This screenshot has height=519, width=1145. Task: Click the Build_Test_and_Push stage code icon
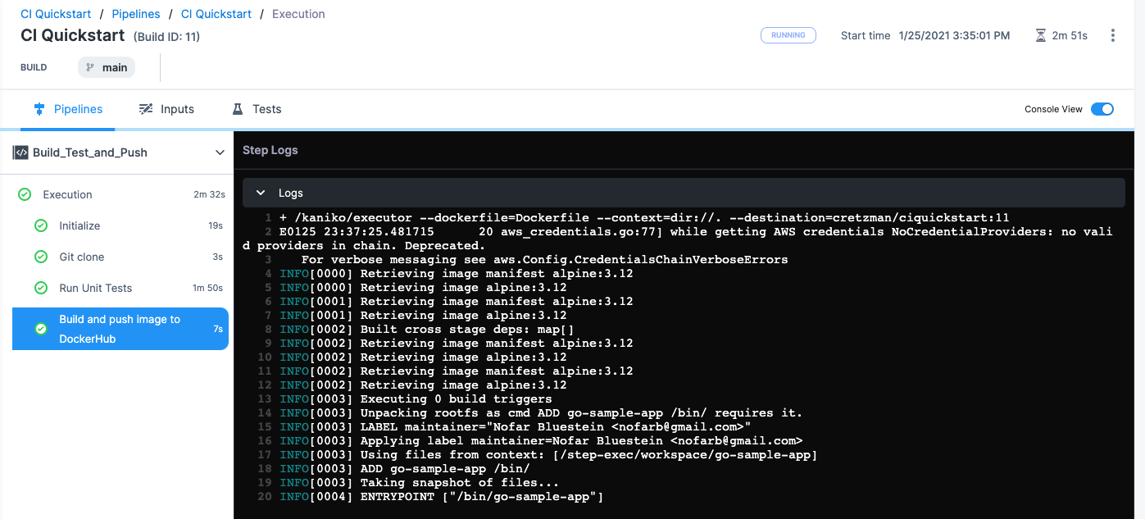click(20, 153)
